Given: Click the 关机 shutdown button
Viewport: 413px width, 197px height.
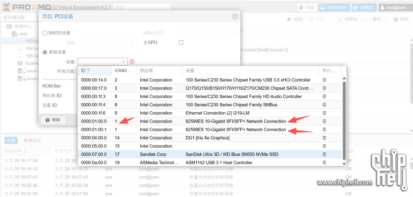Looking at the screenshot, I should pyautogui.click(x=317, y=19).
